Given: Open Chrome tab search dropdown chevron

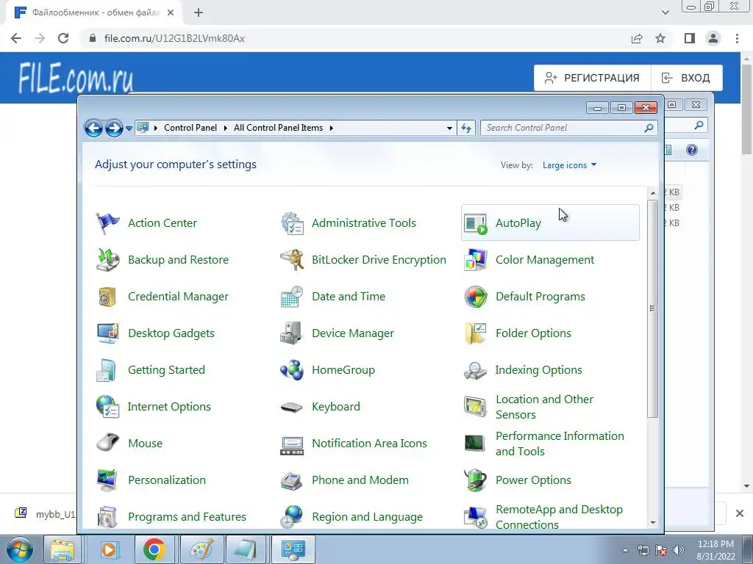Looking at the screenshot, I should click(665, 12).
